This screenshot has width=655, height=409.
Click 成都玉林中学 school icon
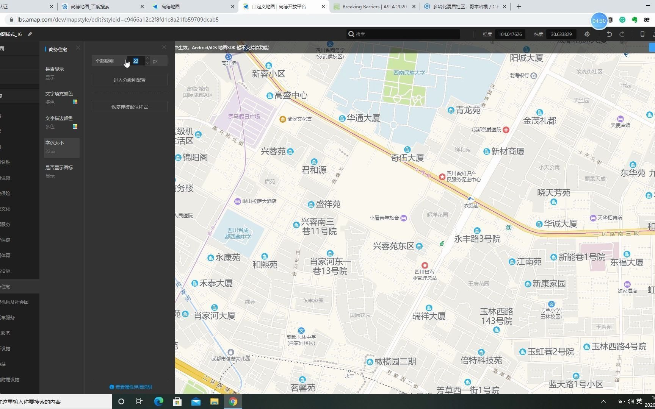coord(301,331)
